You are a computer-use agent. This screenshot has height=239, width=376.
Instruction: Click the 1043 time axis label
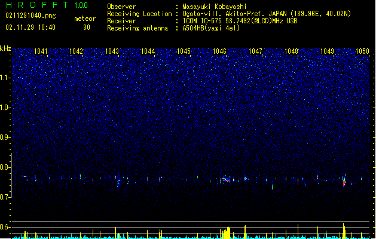112,51
